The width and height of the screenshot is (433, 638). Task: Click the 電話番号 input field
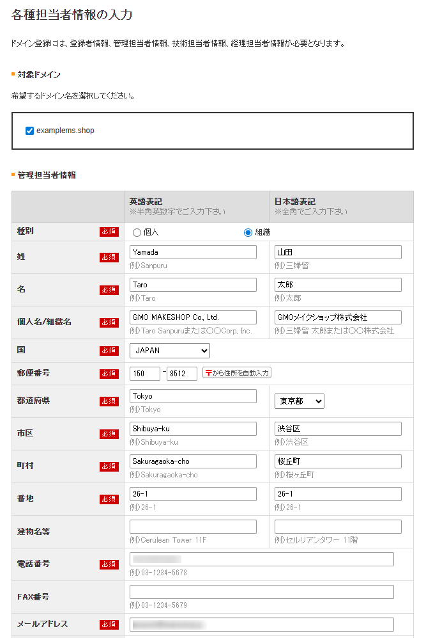(262, 559)
